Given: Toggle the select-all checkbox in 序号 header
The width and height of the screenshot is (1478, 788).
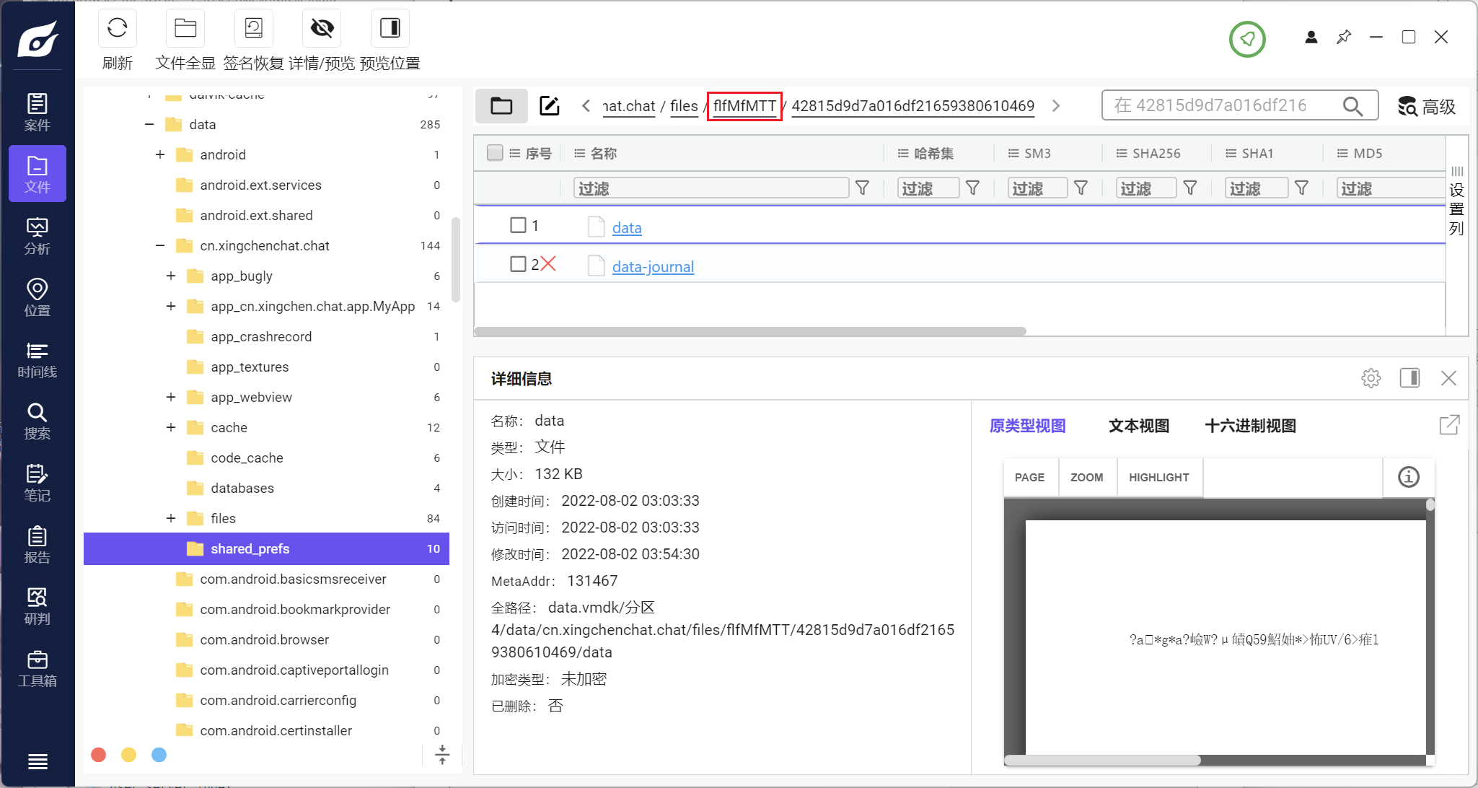Looking at the screenshot, I should tap(495, 153).
